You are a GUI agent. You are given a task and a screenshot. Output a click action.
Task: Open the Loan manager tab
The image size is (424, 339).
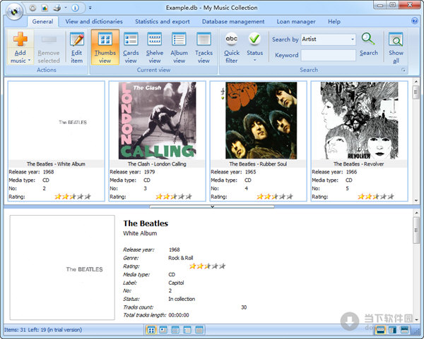coord(296,22)
